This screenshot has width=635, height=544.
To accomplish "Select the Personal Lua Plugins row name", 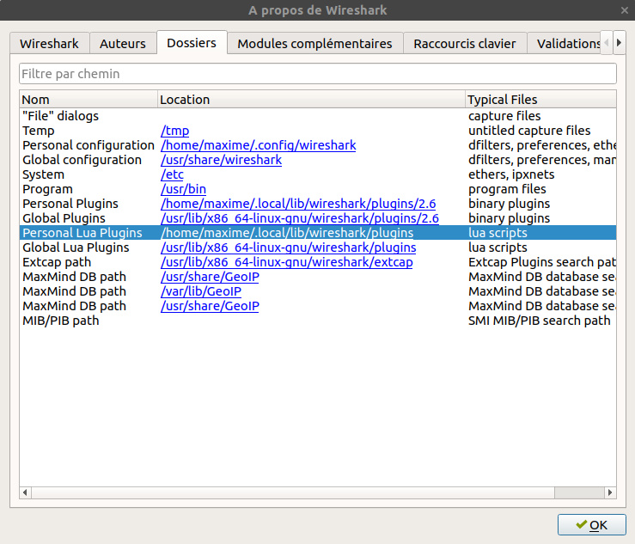I will click(x=82, y=233).
